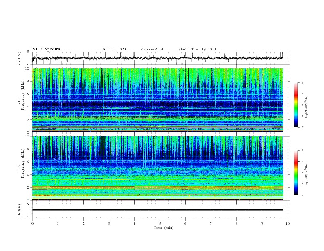Click the ch.3(V) axis label

[x=20, y=210]
